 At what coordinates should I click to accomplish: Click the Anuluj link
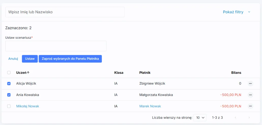[13, 59]
